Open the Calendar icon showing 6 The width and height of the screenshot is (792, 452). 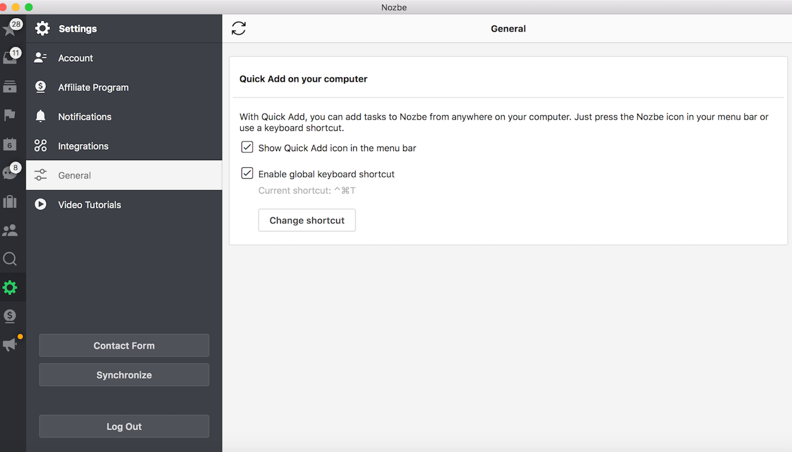click(10, 144)
